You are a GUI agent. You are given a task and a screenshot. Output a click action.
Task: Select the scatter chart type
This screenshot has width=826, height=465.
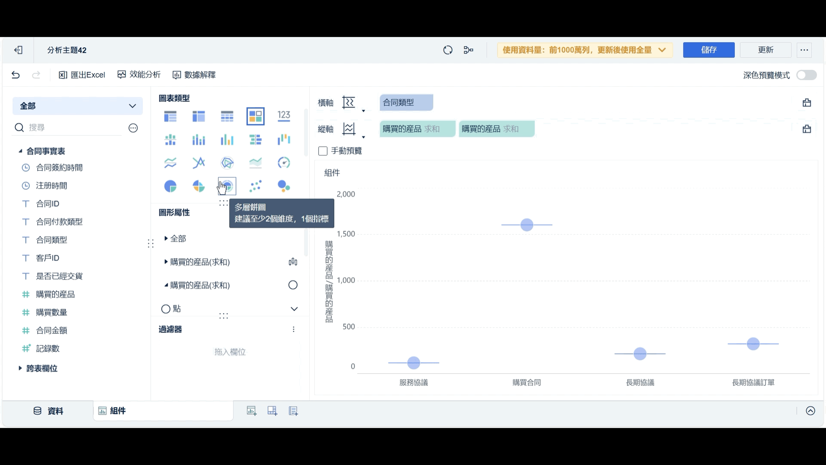[x=255, y=186]
